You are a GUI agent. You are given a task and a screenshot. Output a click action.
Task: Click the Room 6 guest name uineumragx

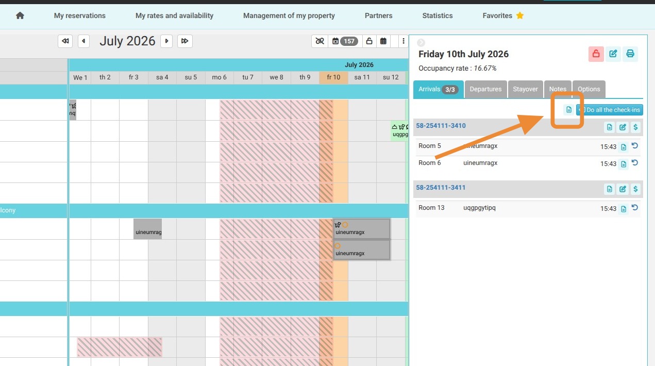coord(480,163)
